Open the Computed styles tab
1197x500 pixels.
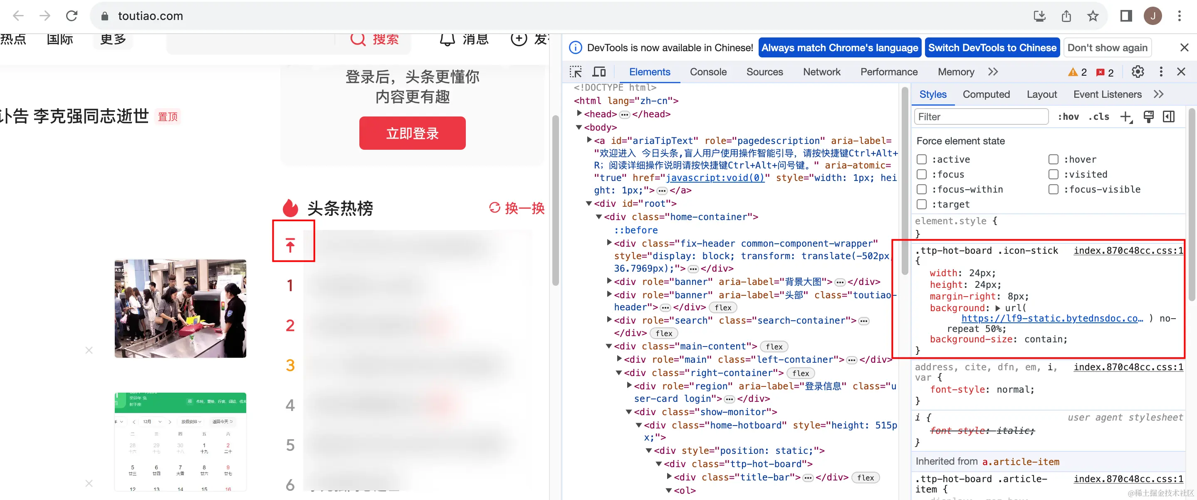pos(986,94)
